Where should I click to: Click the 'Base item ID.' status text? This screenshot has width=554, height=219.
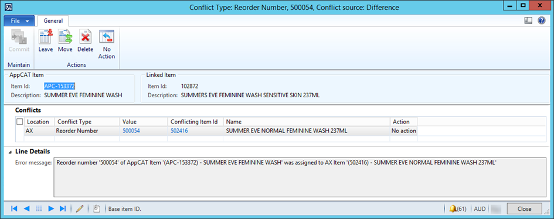(x=124, y=209)
